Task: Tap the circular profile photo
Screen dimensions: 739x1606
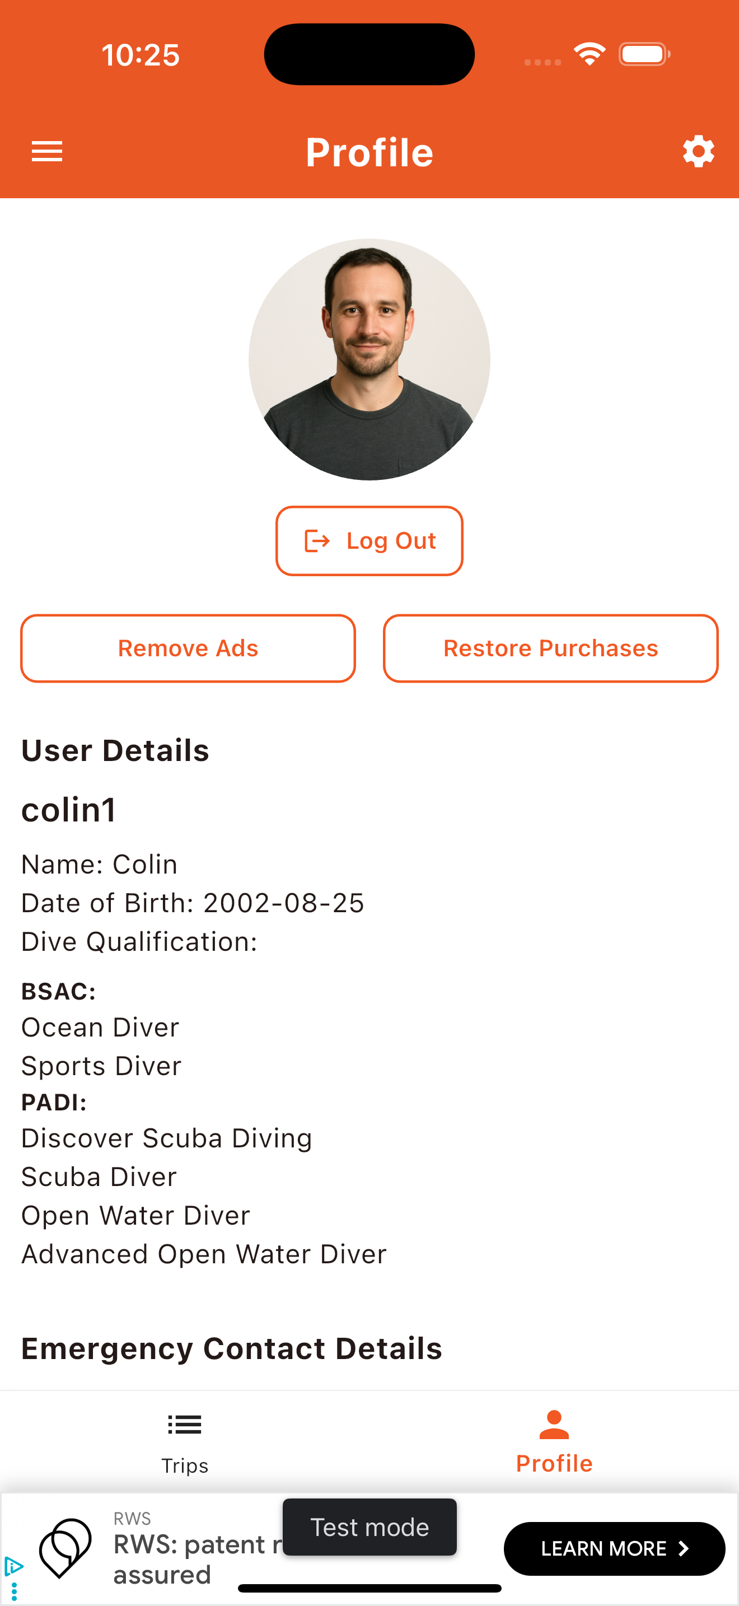Action: 369,359
